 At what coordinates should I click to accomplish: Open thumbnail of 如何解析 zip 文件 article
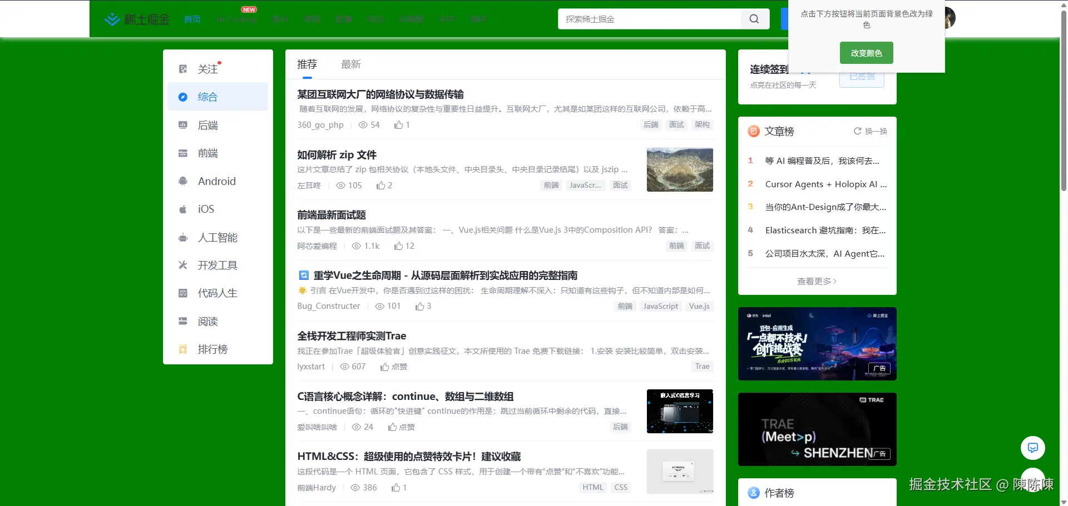[680, 169]
